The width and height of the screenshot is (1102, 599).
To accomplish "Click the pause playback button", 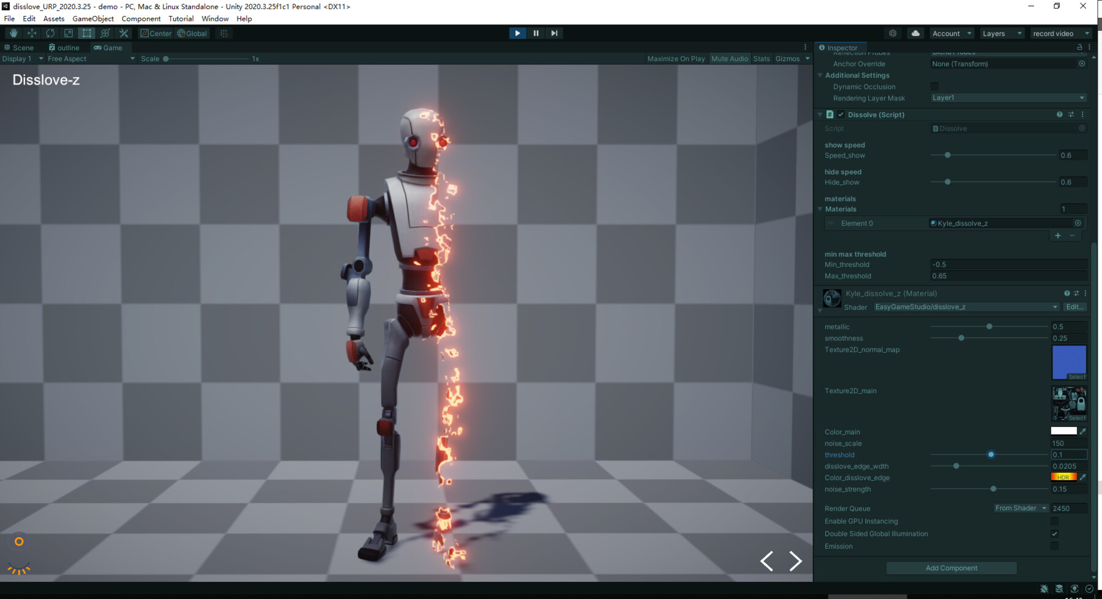I will tap(536, 33).
